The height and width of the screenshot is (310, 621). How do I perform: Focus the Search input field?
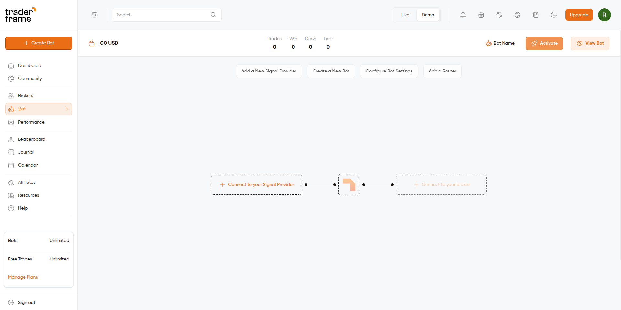[167, 15]
